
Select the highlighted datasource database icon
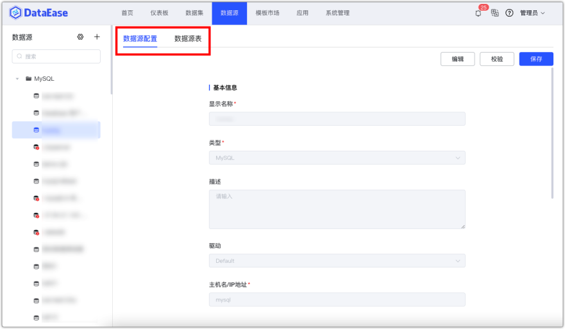37,130
